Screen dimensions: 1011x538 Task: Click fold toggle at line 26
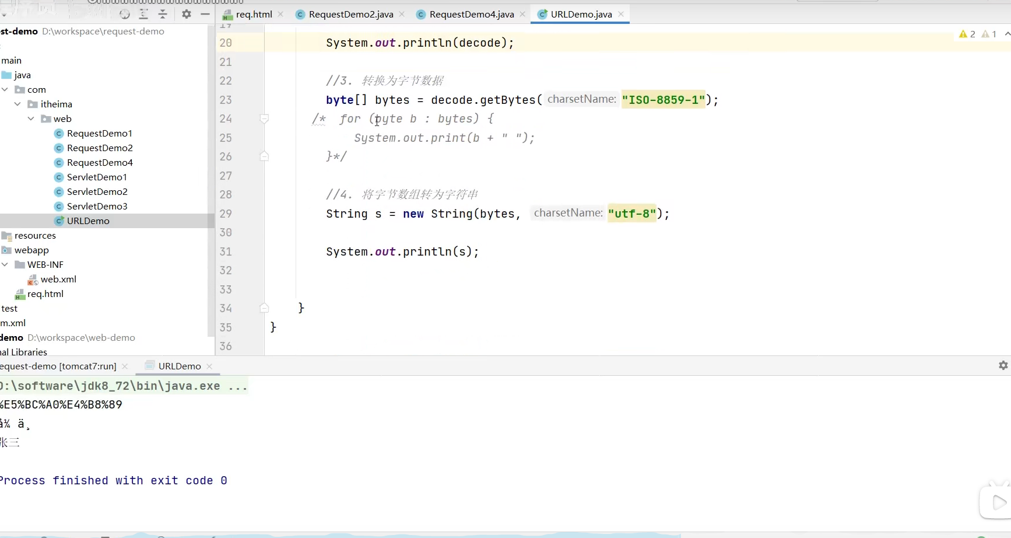[x=264, y=156]
